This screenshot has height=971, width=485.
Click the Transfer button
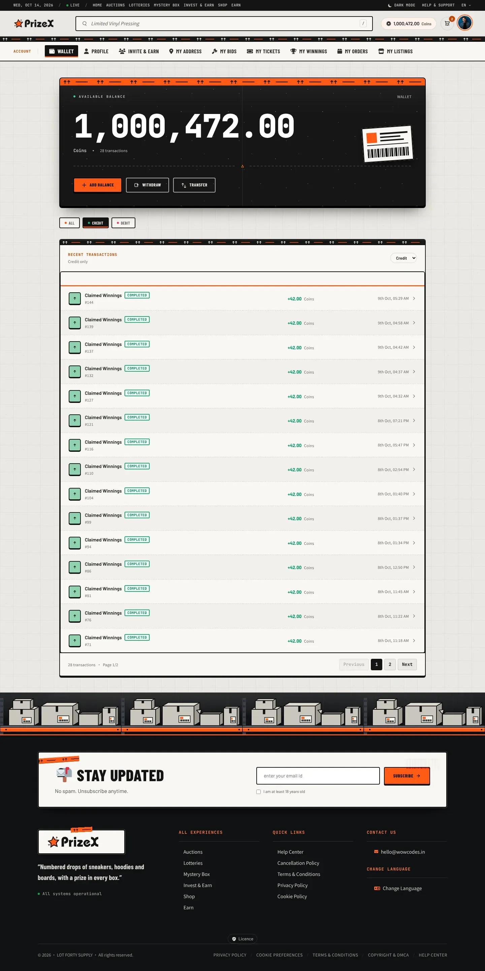click(194, 185)
